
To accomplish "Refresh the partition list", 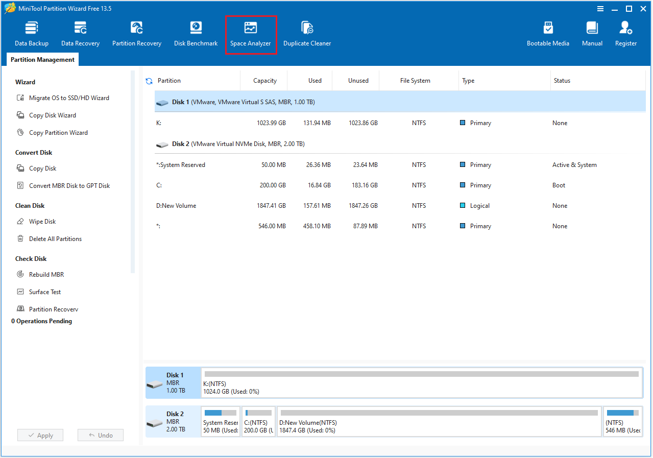I will point(149,80).
